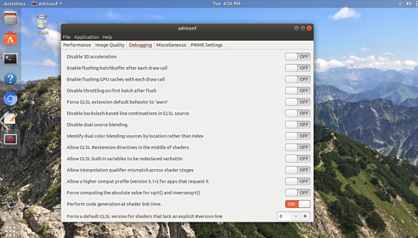Screen dimensions: 418x238
Task: Click 'Force a default GLSL version' label
Action: [144, 216]
